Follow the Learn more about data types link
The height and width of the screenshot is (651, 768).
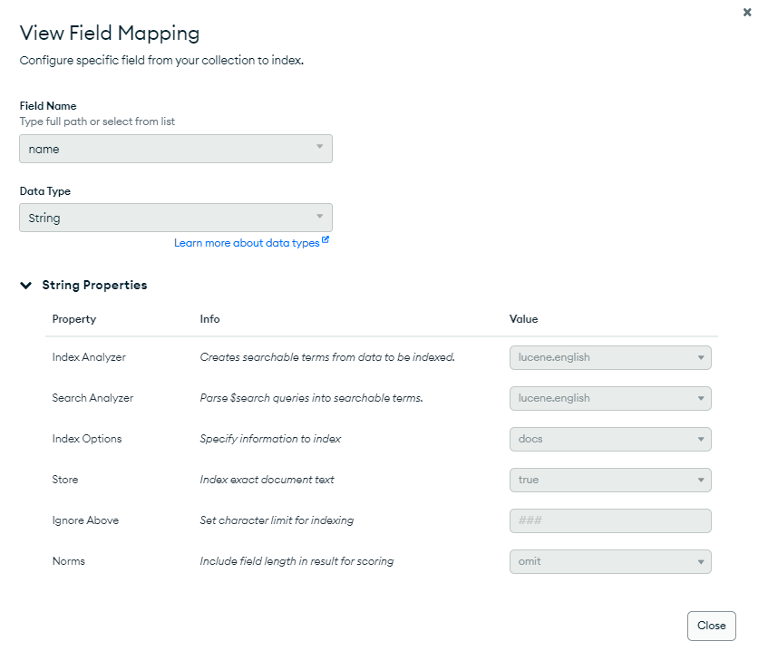(246, 243)
